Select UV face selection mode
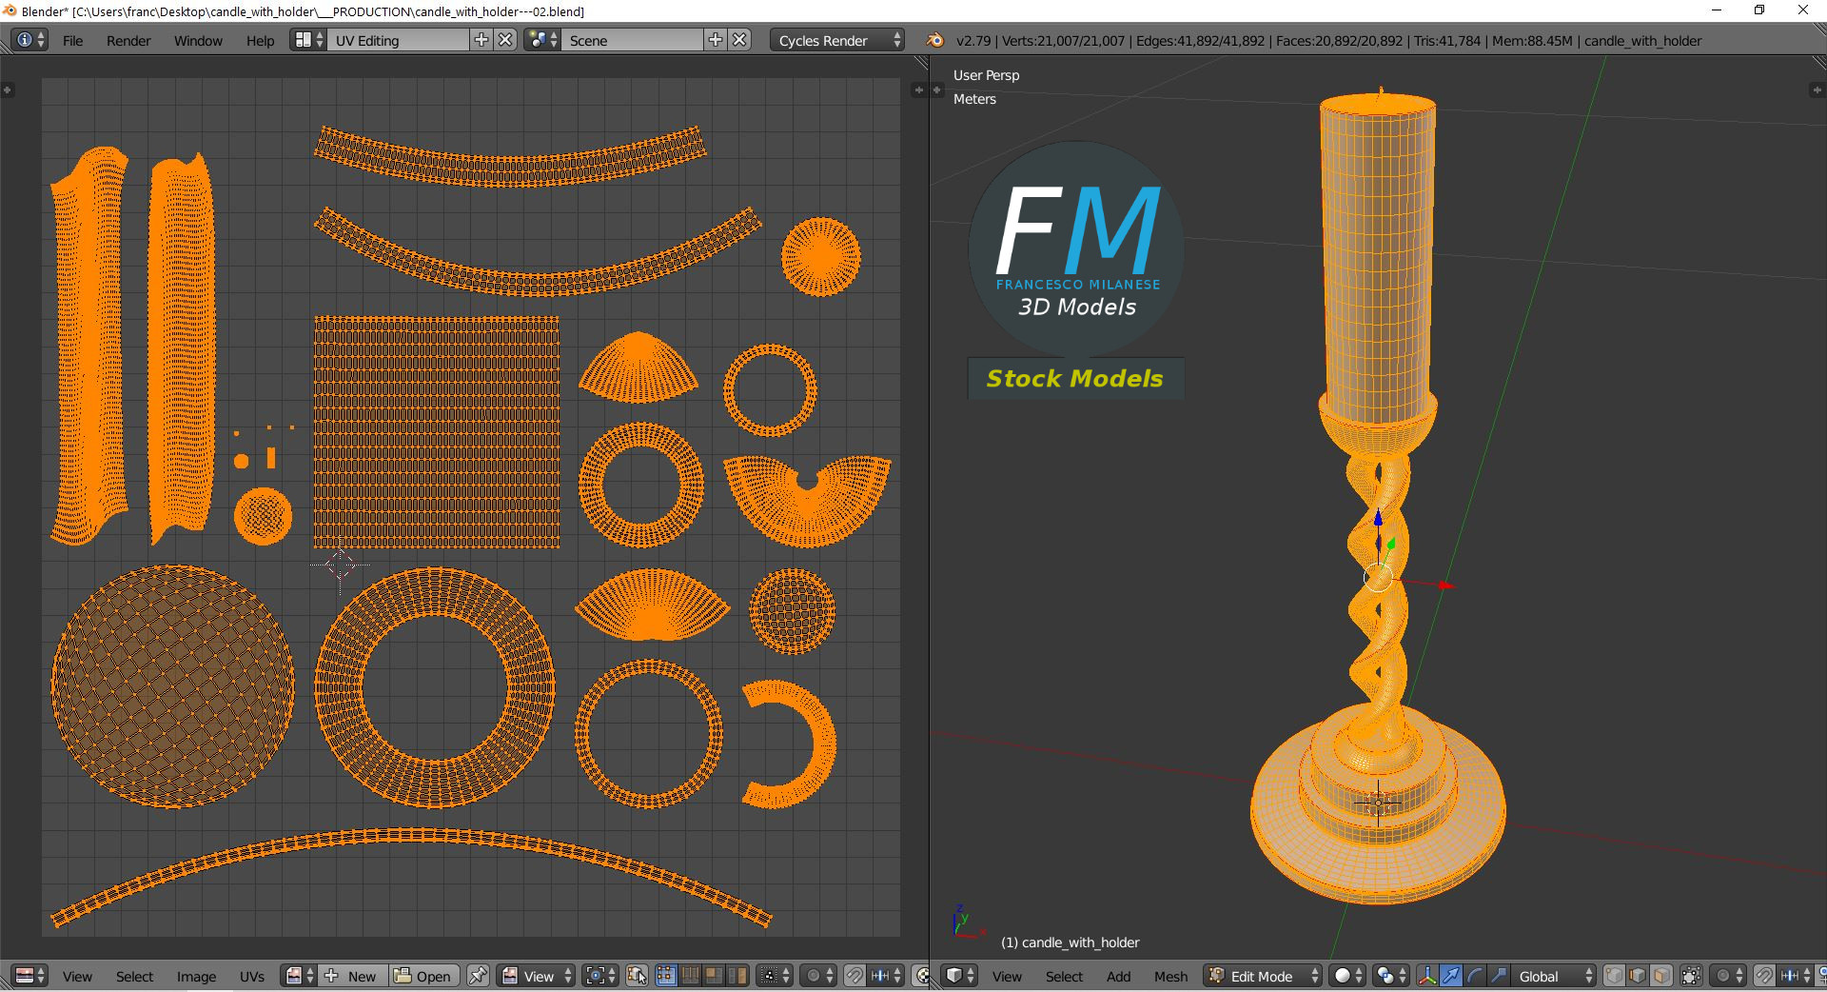This screenshot has height=992, width=1827. tap(714, 976)
